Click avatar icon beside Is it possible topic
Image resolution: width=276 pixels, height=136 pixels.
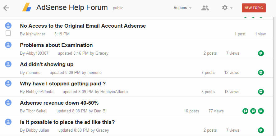[x=8, y=122]
